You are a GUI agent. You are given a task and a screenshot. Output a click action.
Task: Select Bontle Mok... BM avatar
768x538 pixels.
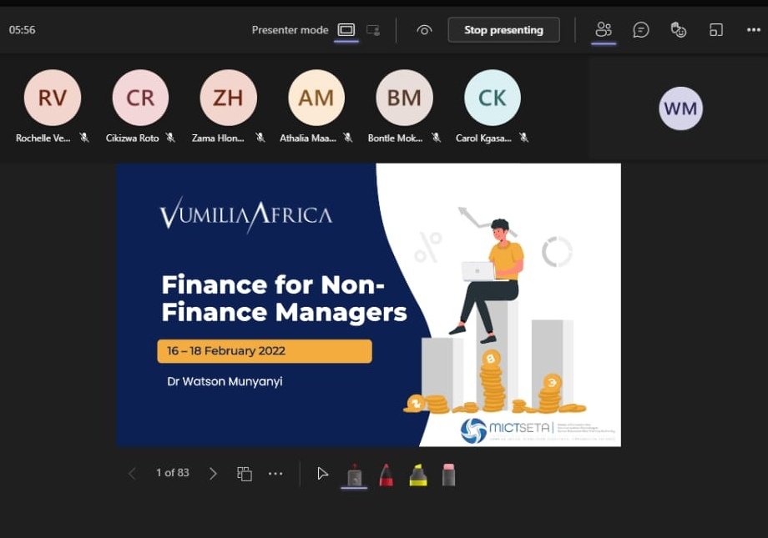click(405, 98)
